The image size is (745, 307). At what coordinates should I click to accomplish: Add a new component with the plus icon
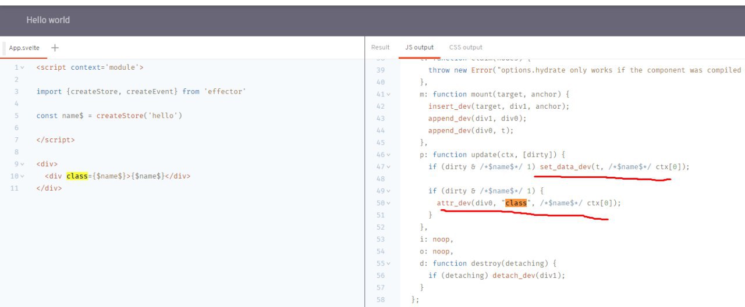pos(55,48)
